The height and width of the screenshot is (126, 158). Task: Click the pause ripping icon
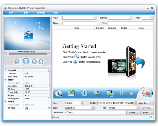tap(121, 93)
